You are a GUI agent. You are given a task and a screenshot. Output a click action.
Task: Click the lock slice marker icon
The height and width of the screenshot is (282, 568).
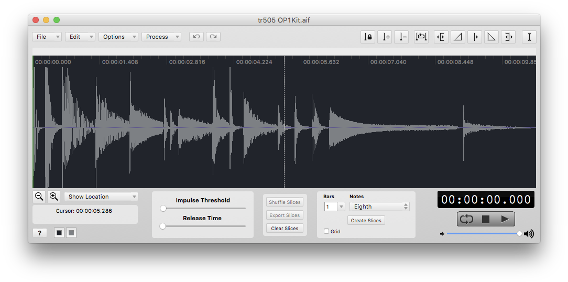tap(368, 37)
